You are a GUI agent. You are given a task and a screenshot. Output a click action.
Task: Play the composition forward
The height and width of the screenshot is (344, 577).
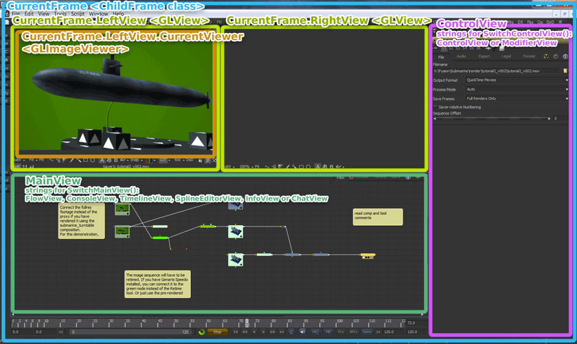[263, 332]
